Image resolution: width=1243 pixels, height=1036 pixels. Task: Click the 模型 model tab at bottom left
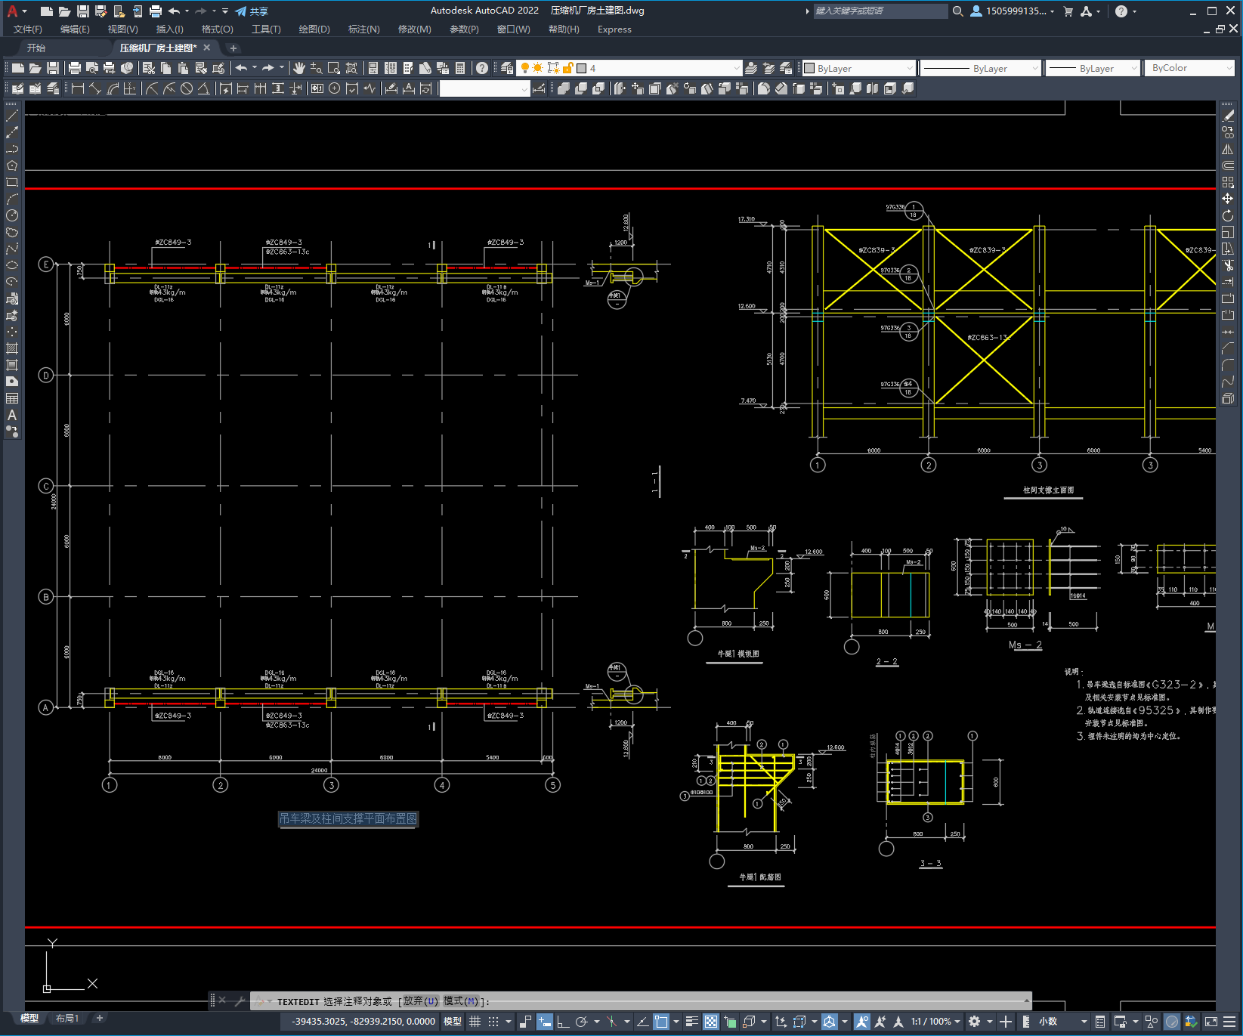tap(29, 1018)
